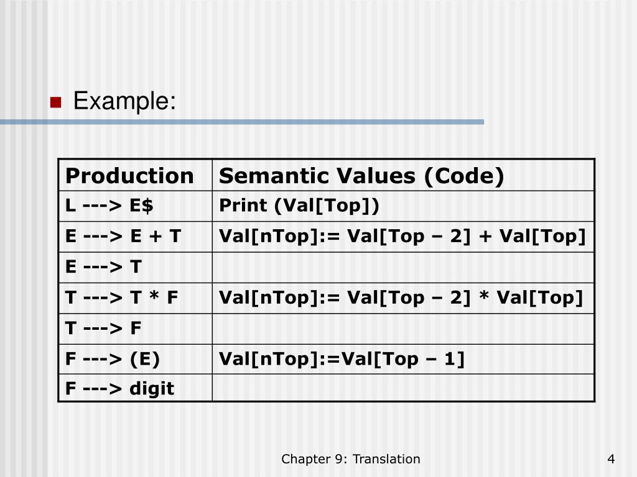Viewport: 637px width, 477px height.
Task: Select the Val[Top – 2] + Val[Top] code cell
Action: click(x=402, y=237)
